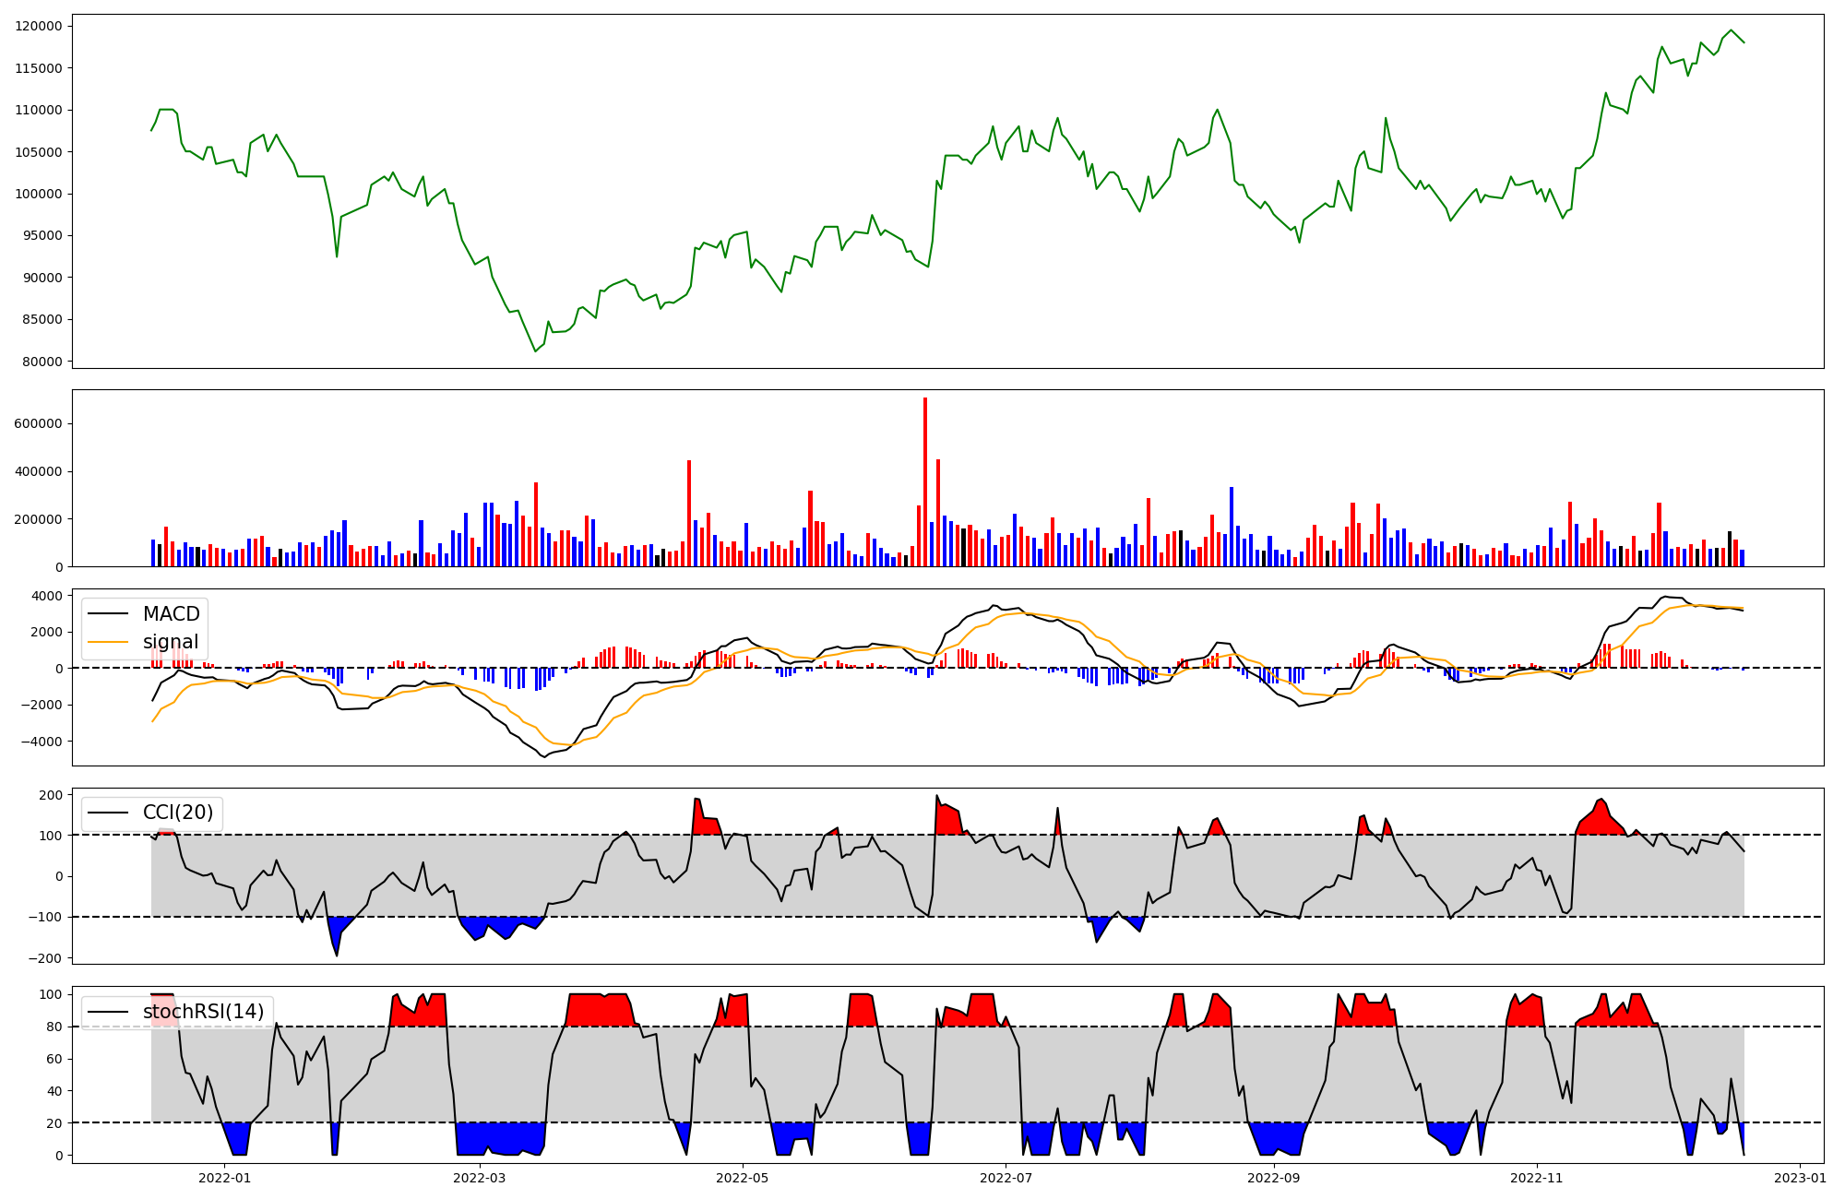Screen dimensions: 1845x1199
Task: Click the 105000 price axis label
Action: pos(39,152)
